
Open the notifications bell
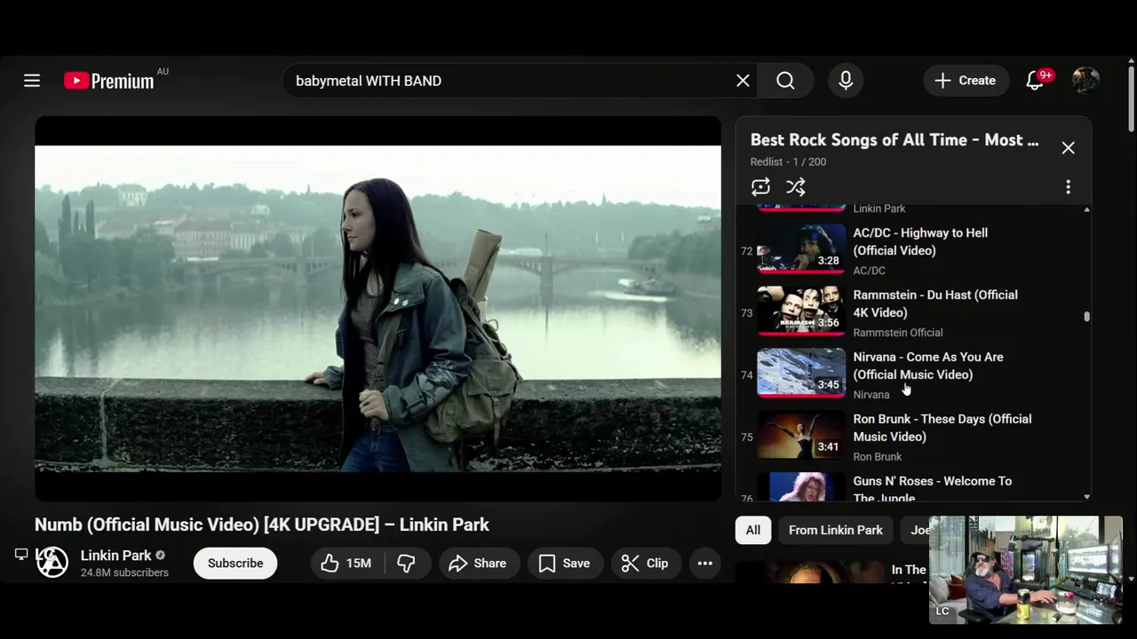(1035, 81)
